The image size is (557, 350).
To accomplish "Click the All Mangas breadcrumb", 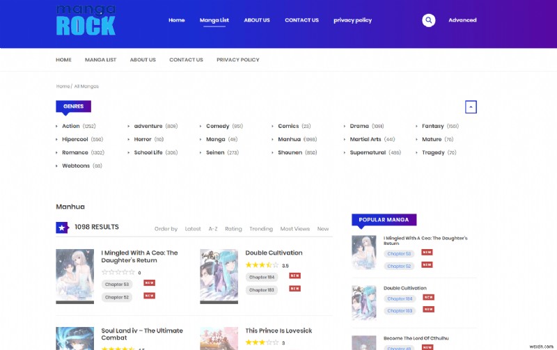I will coord(86,86).
